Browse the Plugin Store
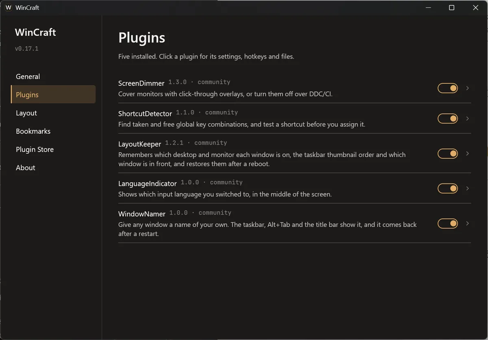Image resolution: width=488 pixels, height=340 pixels. click(53, 149)
